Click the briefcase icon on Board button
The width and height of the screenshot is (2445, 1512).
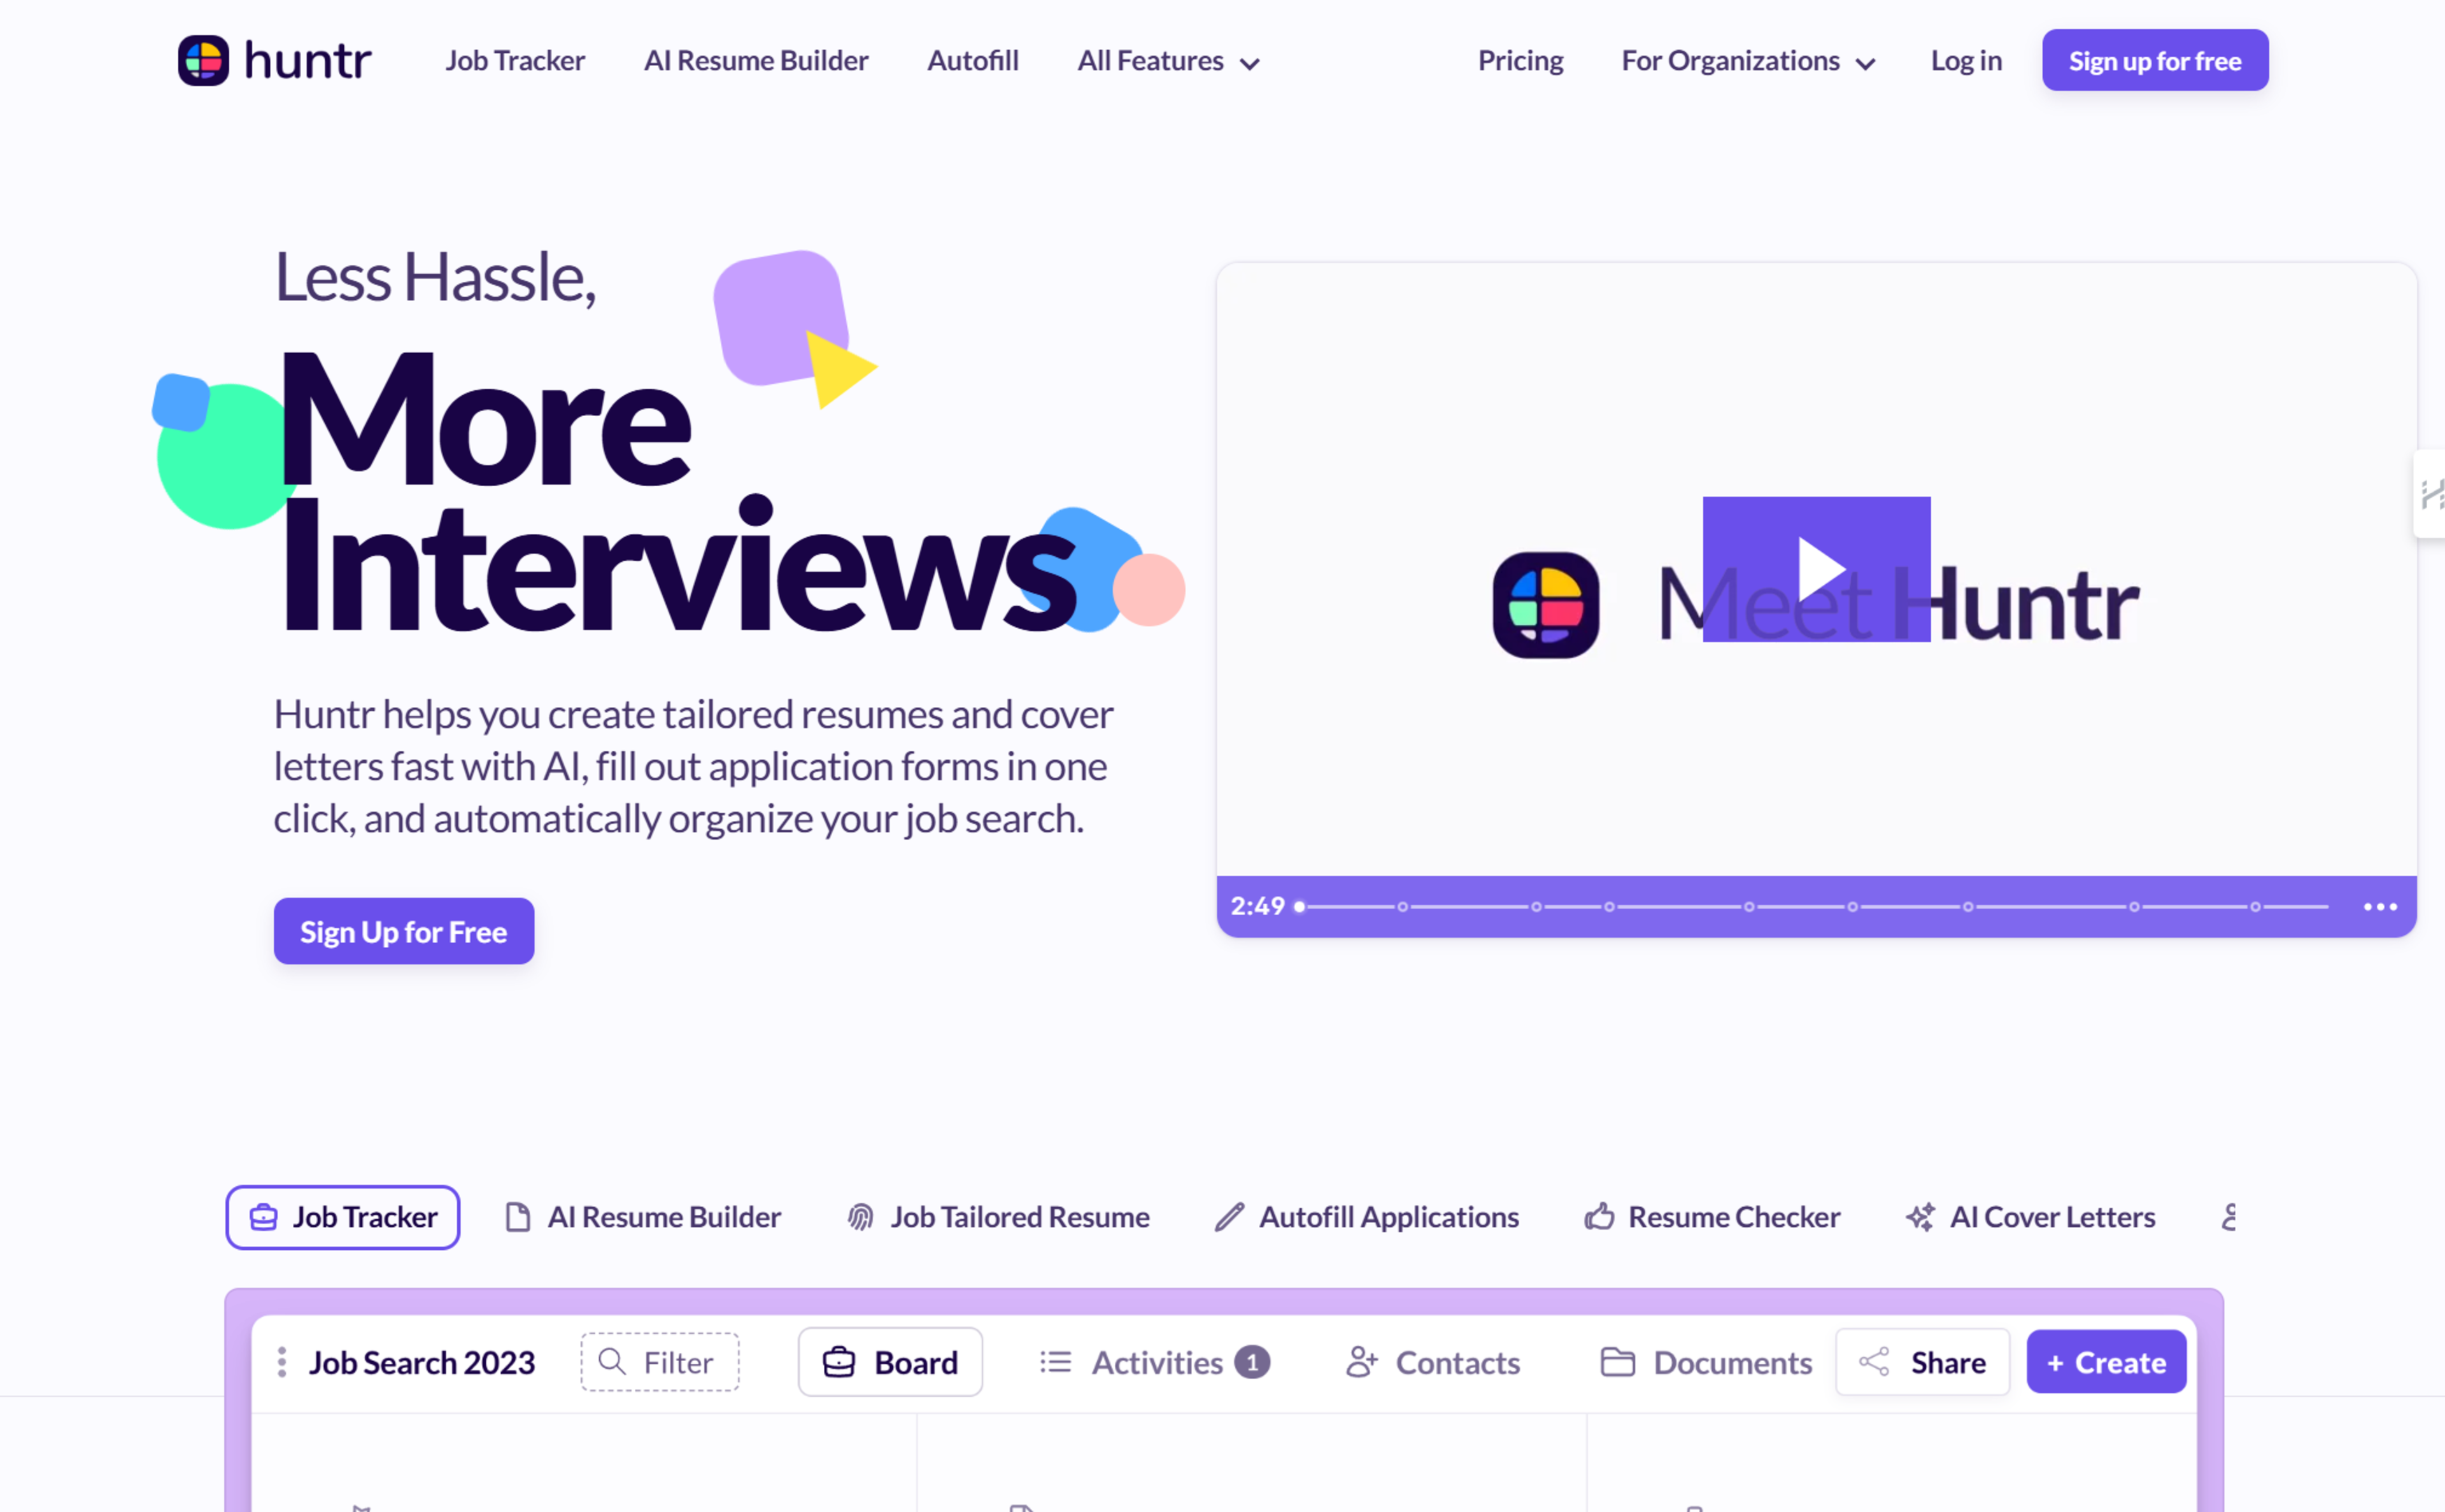point(839,1362)
